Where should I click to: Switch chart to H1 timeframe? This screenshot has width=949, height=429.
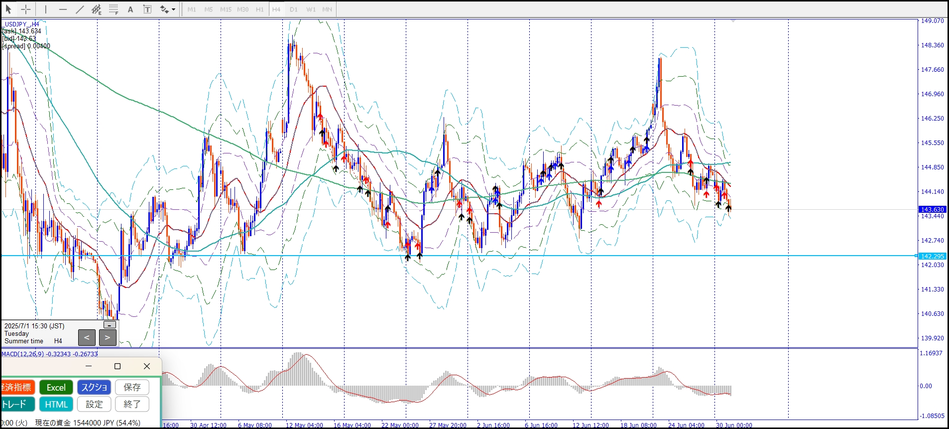[259, 9]
